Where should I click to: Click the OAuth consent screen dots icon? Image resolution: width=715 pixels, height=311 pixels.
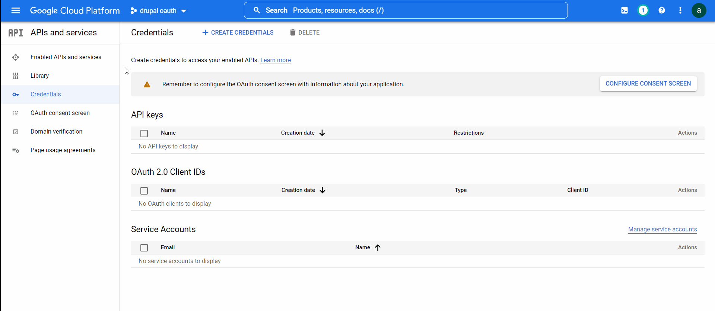[16, 113]
